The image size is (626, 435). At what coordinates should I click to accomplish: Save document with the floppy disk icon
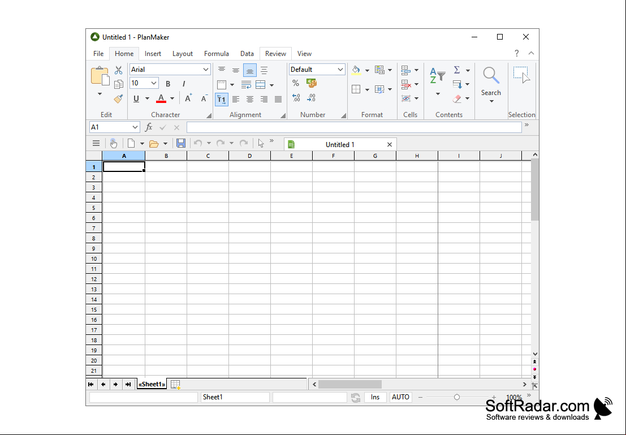[x=181, y=144]
